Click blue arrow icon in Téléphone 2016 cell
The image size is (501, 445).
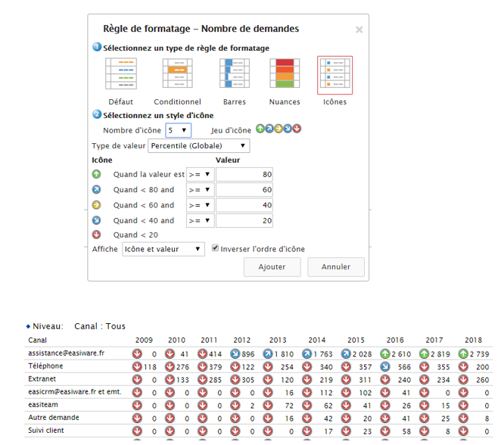(x=384, y=366)
